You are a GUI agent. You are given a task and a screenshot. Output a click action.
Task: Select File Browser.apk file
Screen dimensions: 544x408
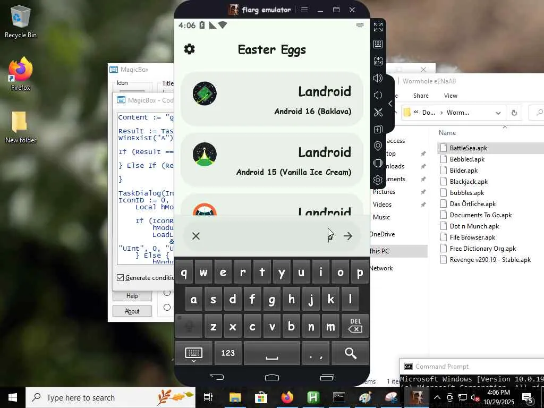472,237
